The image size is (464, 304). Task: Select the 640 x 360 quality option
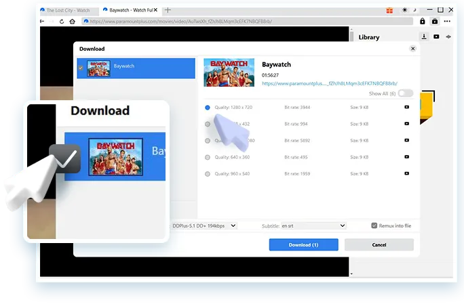click(x=208, y=157)
